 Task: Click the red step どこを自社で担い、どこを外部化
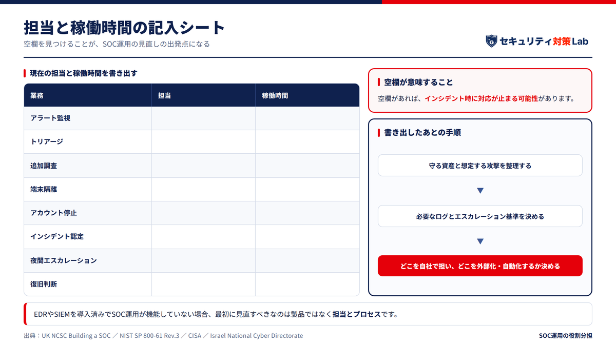[480, 266]
